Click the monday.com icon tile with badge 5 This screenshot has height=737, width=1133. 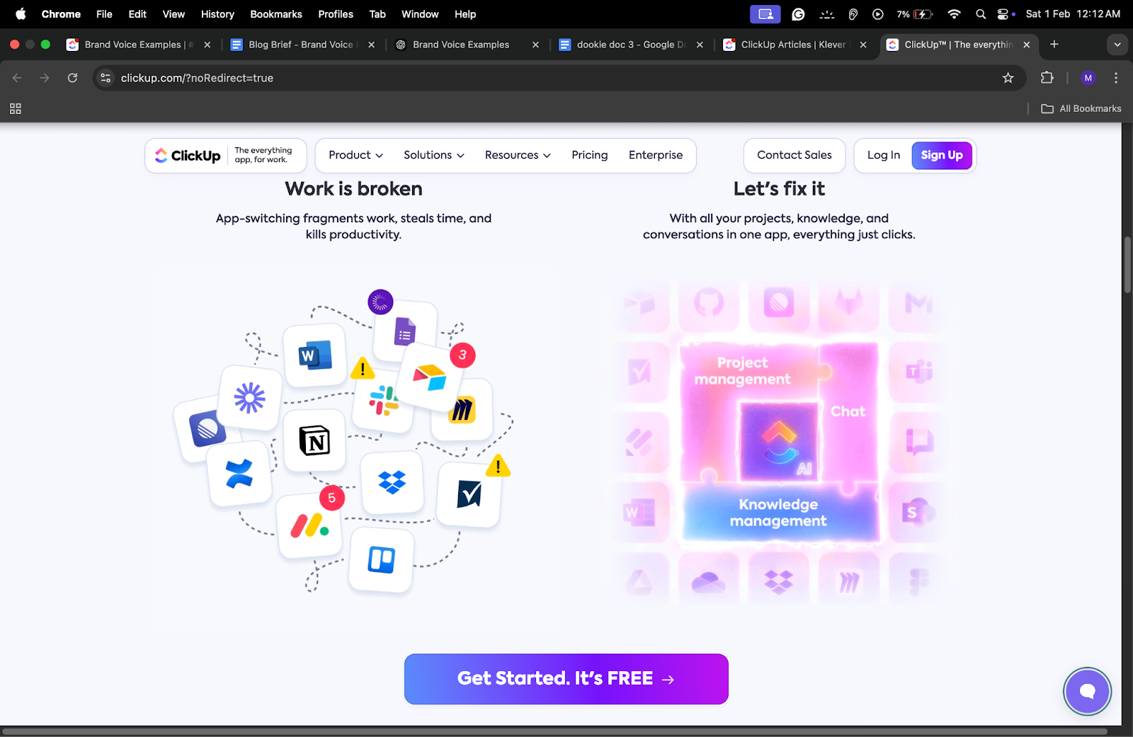point(309,526)
